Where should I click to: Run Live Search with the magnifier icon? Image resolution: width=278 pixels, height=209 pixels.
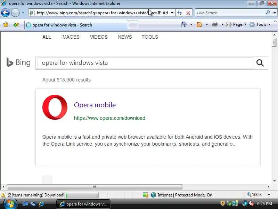click(268, 13)
